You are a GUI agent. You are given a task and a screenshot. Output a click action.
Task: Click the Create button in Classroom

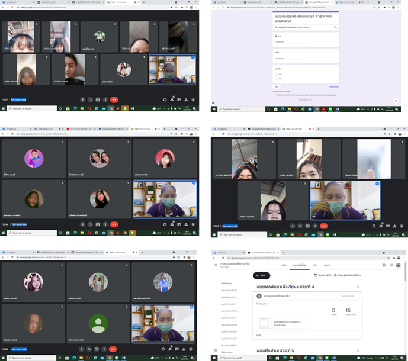[x=262, y=275]
